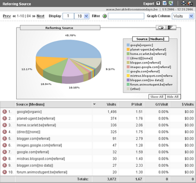Switch chart to bar view icon

tap(171, 28)
